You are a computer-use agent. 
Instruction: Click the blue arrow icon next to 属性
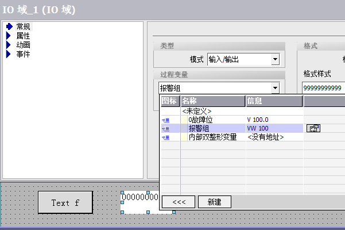[x=9, y=36]
